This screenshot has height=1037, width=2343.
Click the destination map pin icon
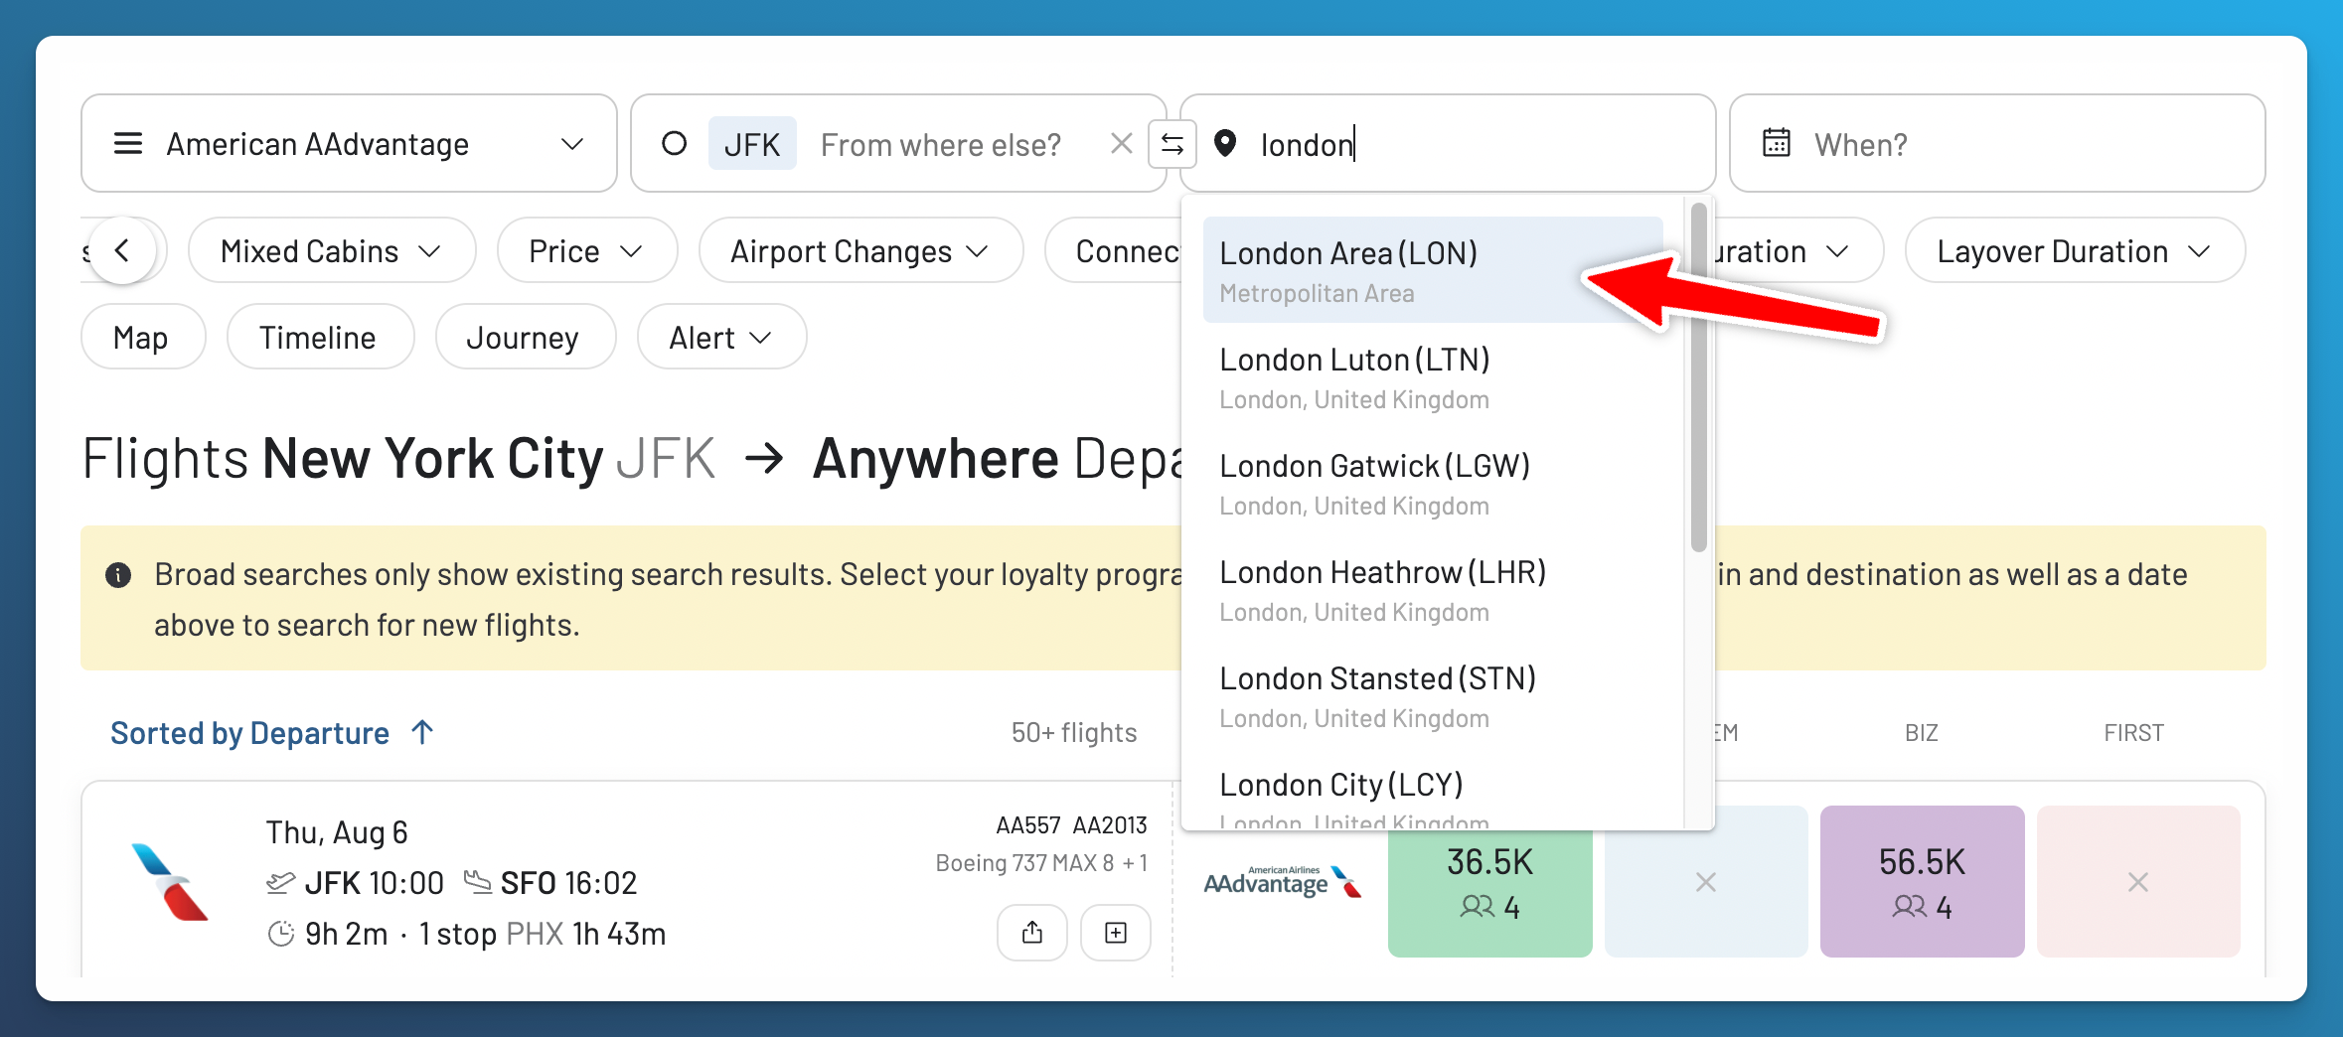click(1225, 144)
